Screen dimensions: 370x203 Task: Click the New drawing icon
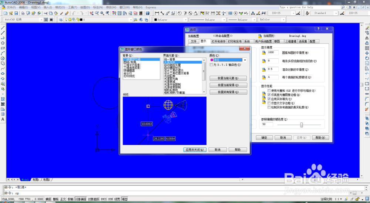point(6,13)
